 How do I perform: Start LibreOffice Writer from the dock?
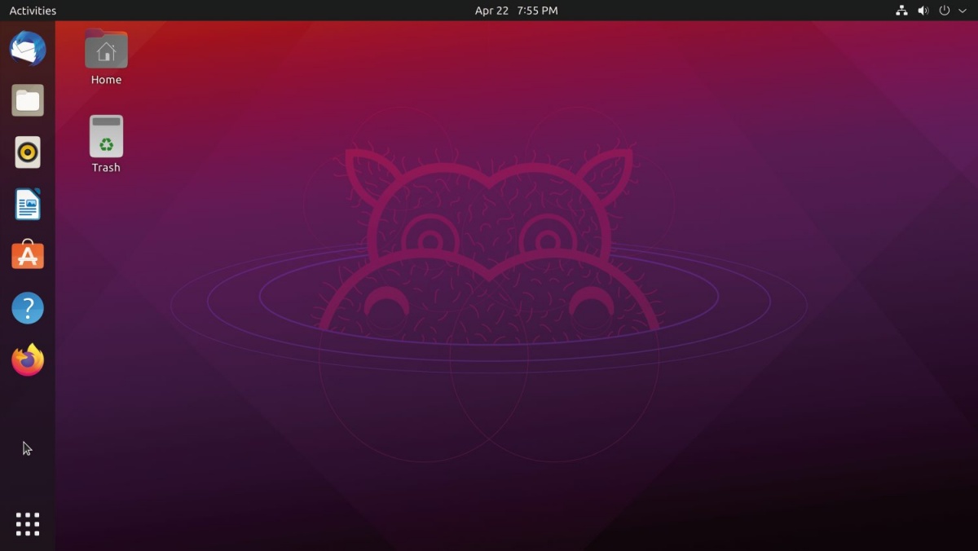tap(28, 205)
